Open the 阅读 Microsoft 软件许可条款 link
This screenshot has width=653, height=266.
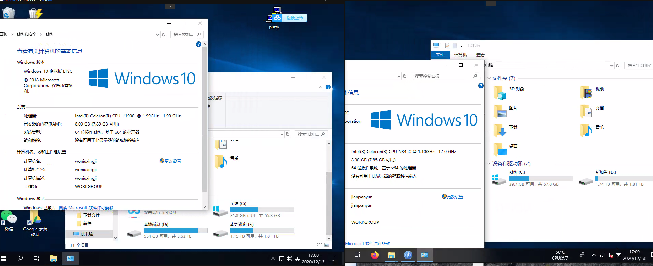[86, 207]
